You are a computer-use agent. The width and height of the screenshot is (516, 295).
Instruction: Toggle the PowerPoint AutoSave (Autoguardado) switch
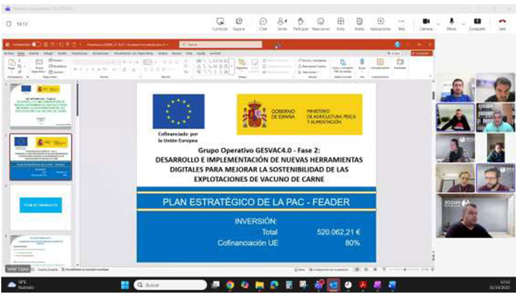click(35, 44)
